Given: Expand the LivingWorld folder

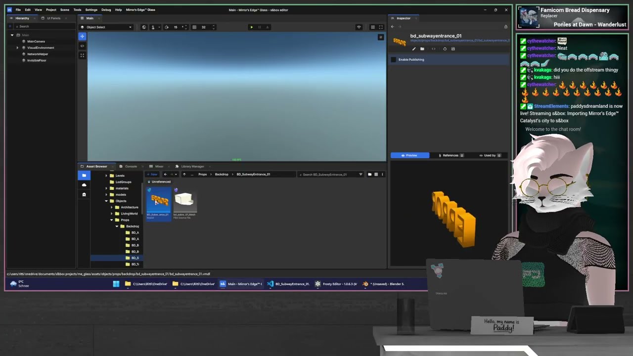Looking at the screenshot, I should click(x=111, y=214).
